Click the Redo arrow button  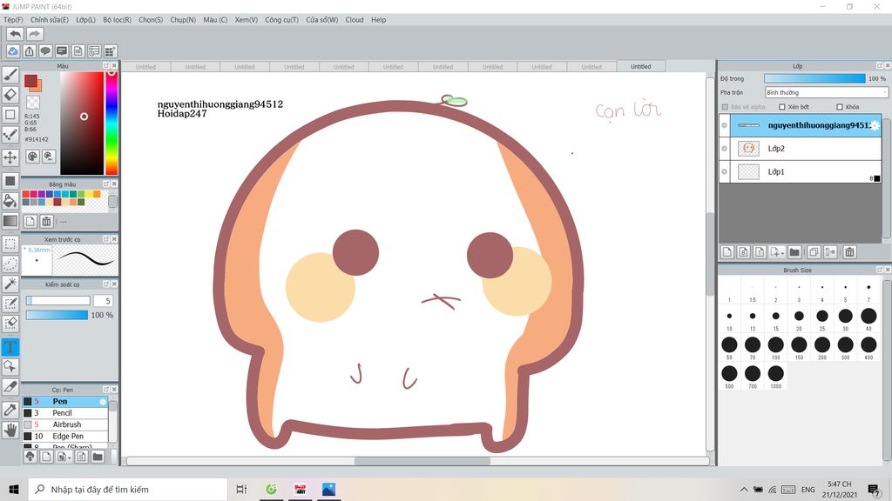coord(35,34)
